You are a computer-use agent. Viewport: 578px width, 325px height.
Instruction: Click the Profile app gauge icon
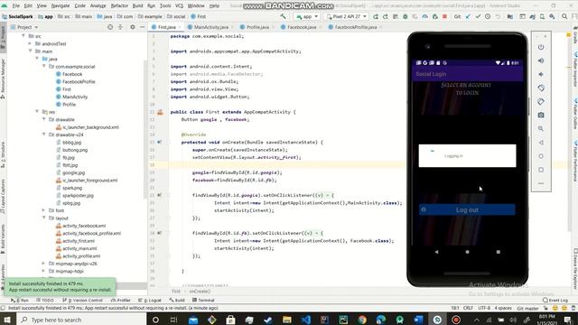point(425,16)
